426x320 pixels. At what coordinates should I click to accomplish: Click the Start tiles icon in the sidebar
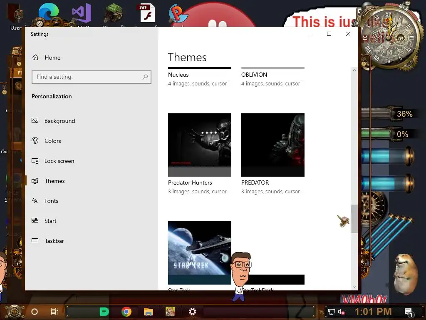coord(35,220)
